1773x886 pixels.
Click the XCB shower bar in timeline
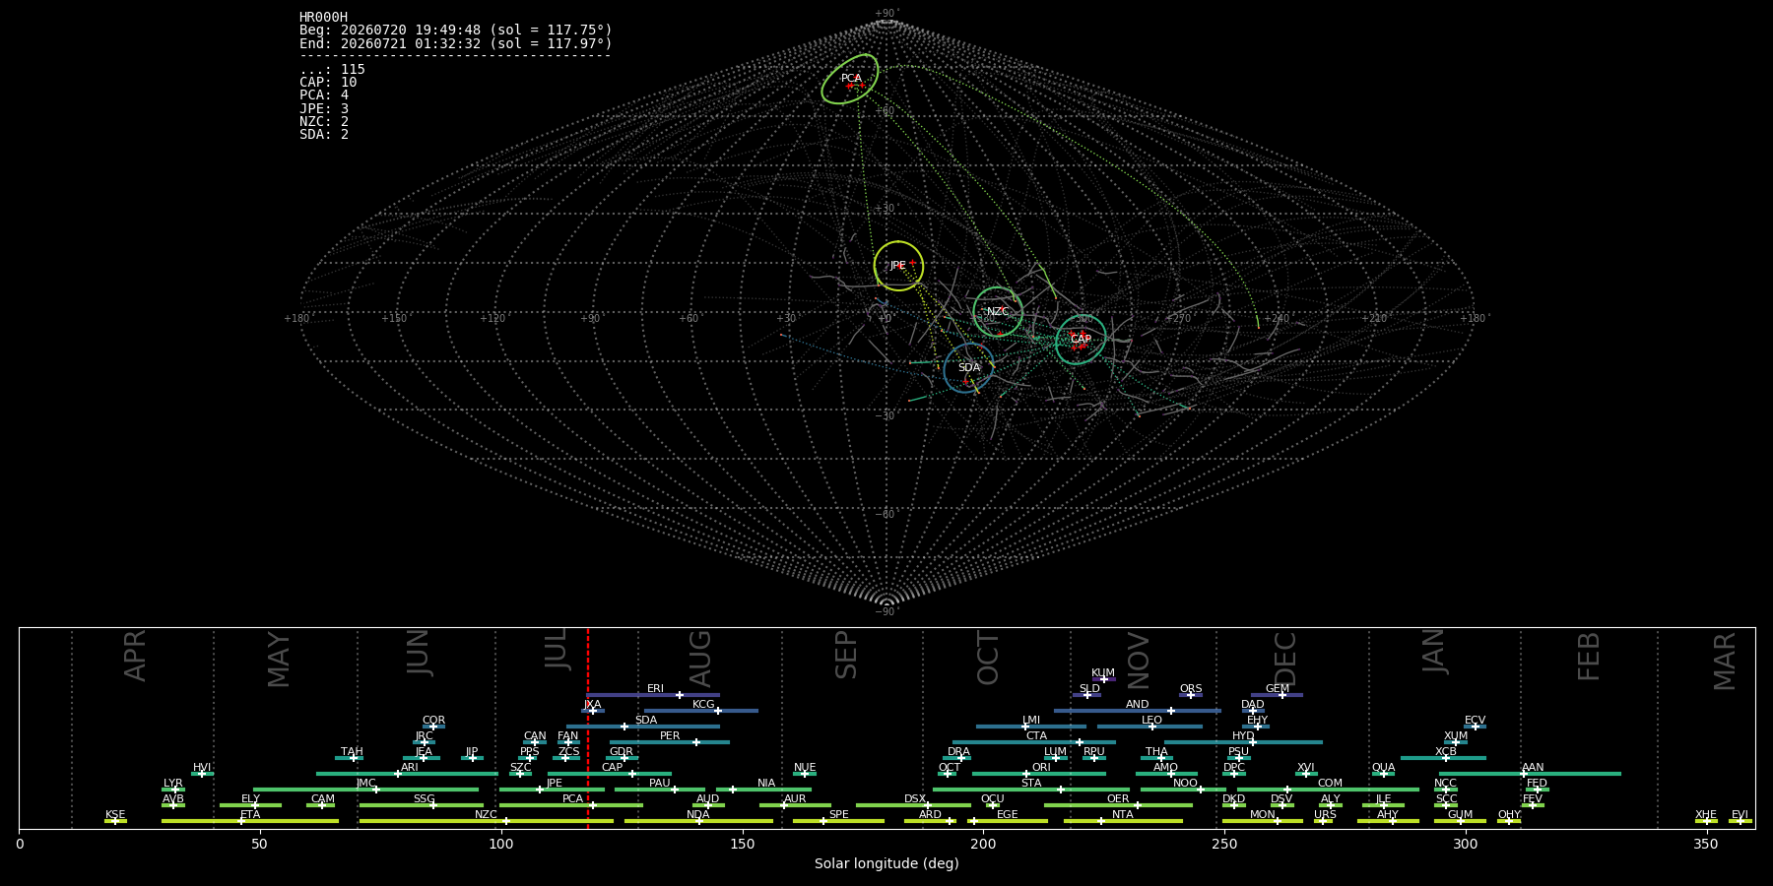click(x=1443, y=758)
